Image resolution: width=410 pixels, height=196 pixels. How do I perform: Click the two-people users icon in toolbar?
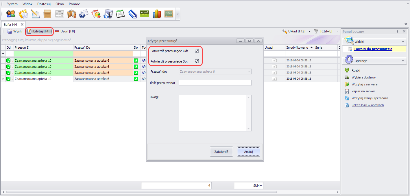pos(11,14)
